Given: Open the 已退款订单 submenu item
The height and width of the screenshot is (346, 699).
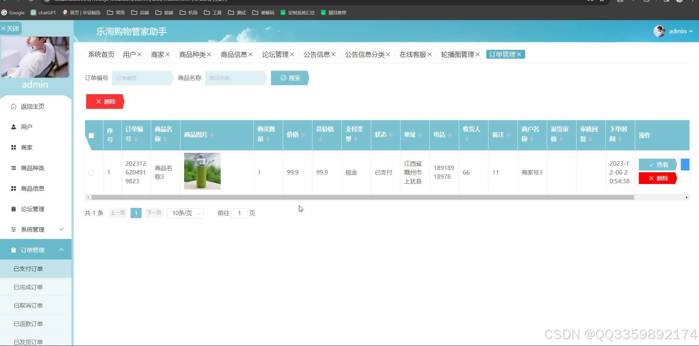Looking at the screenshot, I should point(36,324).
